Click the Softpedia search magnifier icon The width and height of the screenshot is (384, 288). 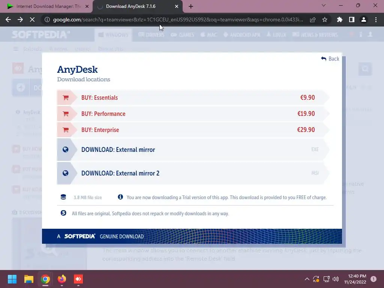[x=365, y=69]
